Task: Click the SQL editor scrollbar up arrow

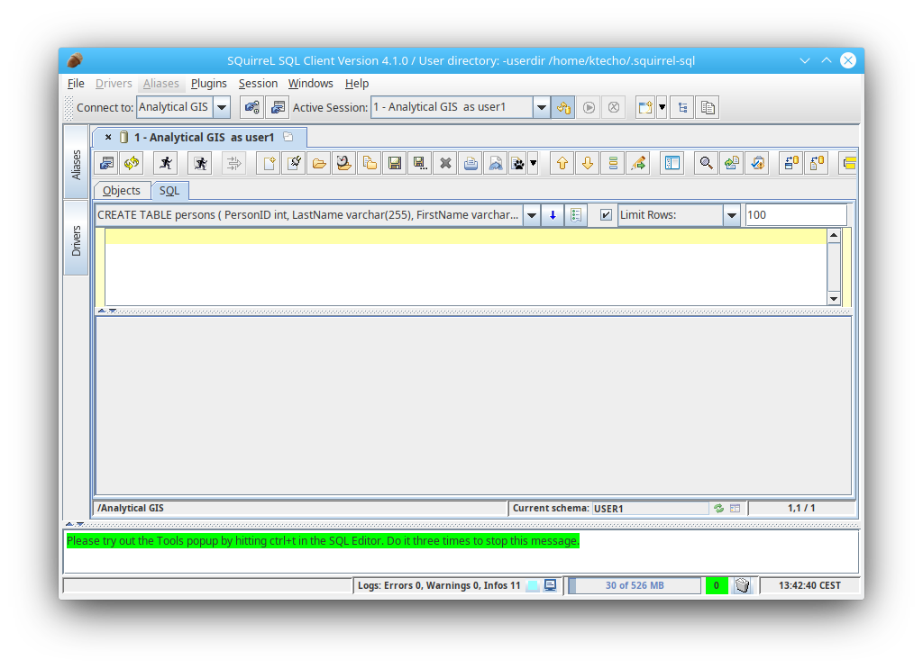Action: [834, 236]
